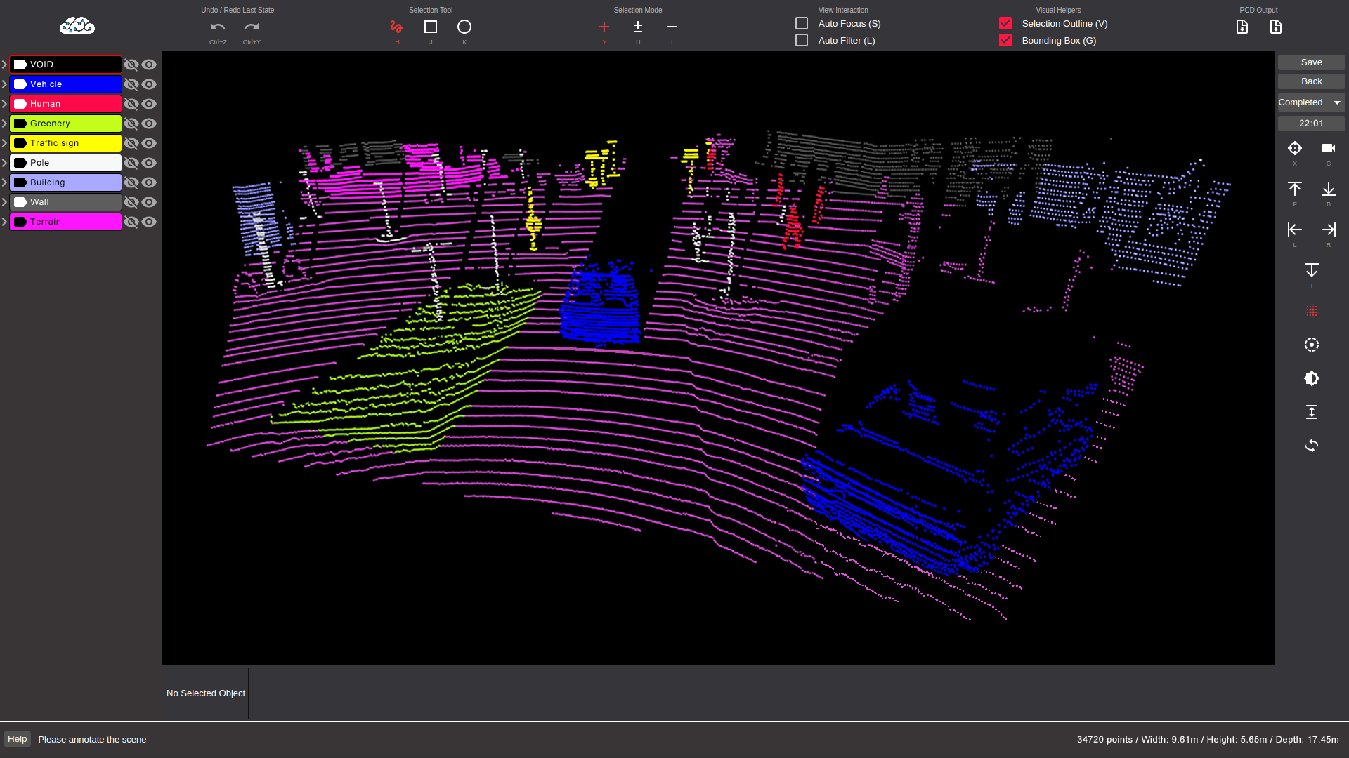
Task: Enable the Auto Filter checkbox
Action: [x=802, y=40]
